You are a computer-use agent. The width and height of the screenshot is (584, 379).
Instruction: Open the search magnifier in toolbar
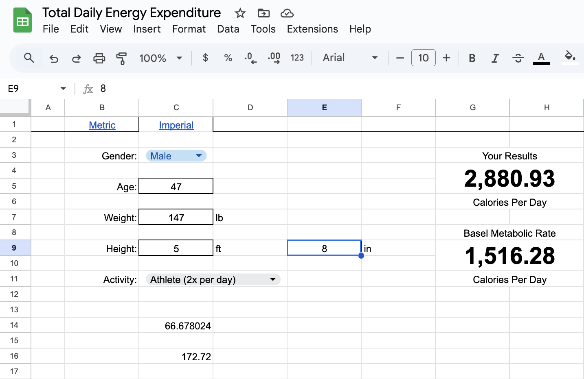pos(29,58)
